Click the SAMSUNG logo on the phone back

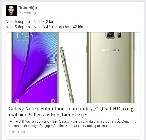110,50
